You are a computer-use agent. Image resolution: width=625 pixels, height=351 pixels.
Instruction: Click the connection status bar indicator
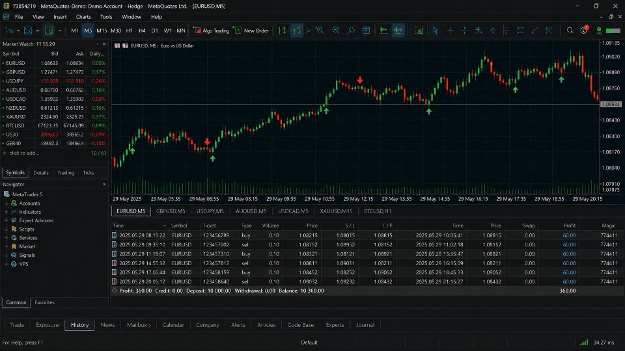pos(613,31)
